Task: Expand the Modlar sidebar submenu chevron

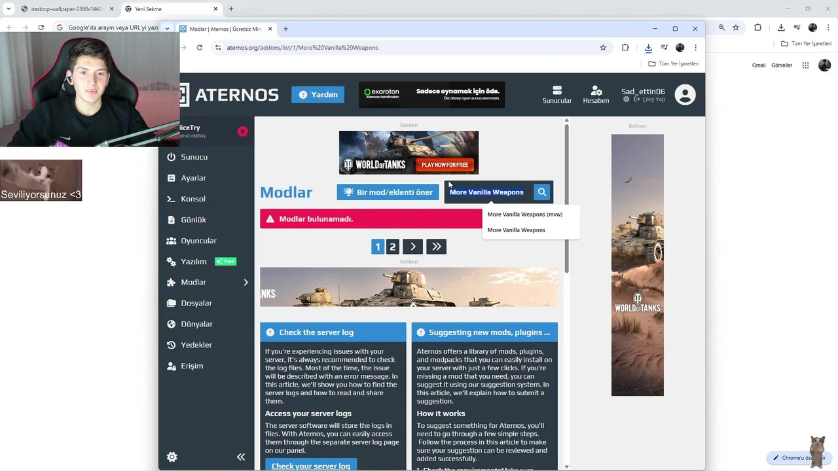Action: pos(246,283)
